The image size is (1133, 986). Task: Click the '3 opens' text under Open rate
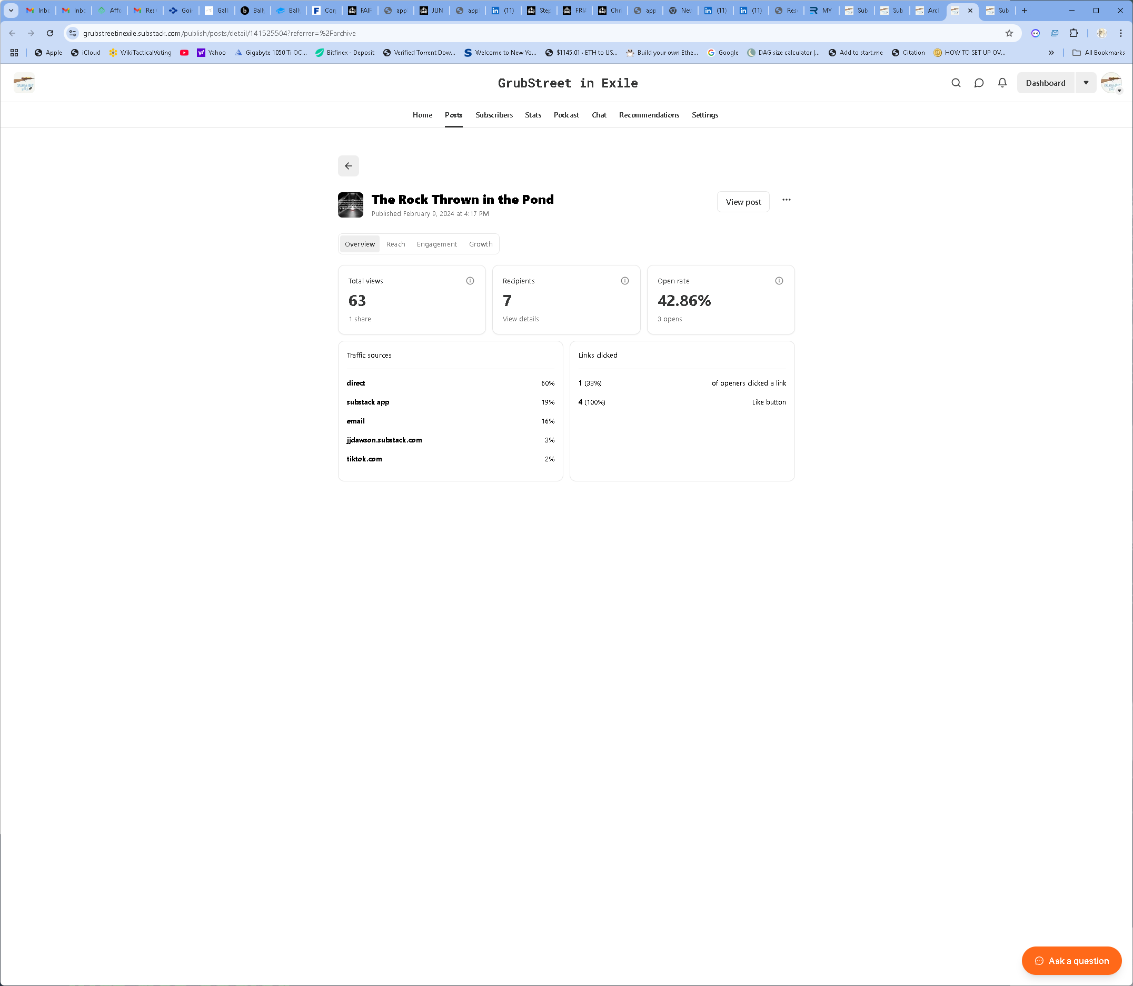click(669, 319)
